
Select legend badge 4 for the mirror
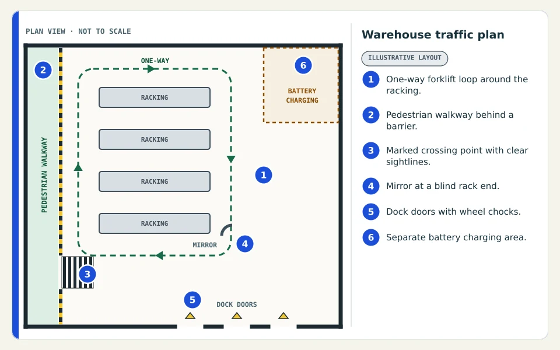[371, 186]
